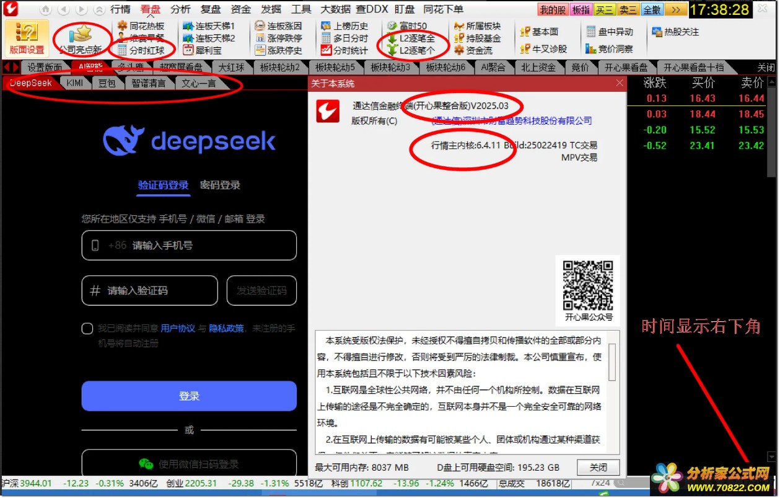
Task: Open the 复盘 menu
Action: pyautogui.click(x=211, y=9)
